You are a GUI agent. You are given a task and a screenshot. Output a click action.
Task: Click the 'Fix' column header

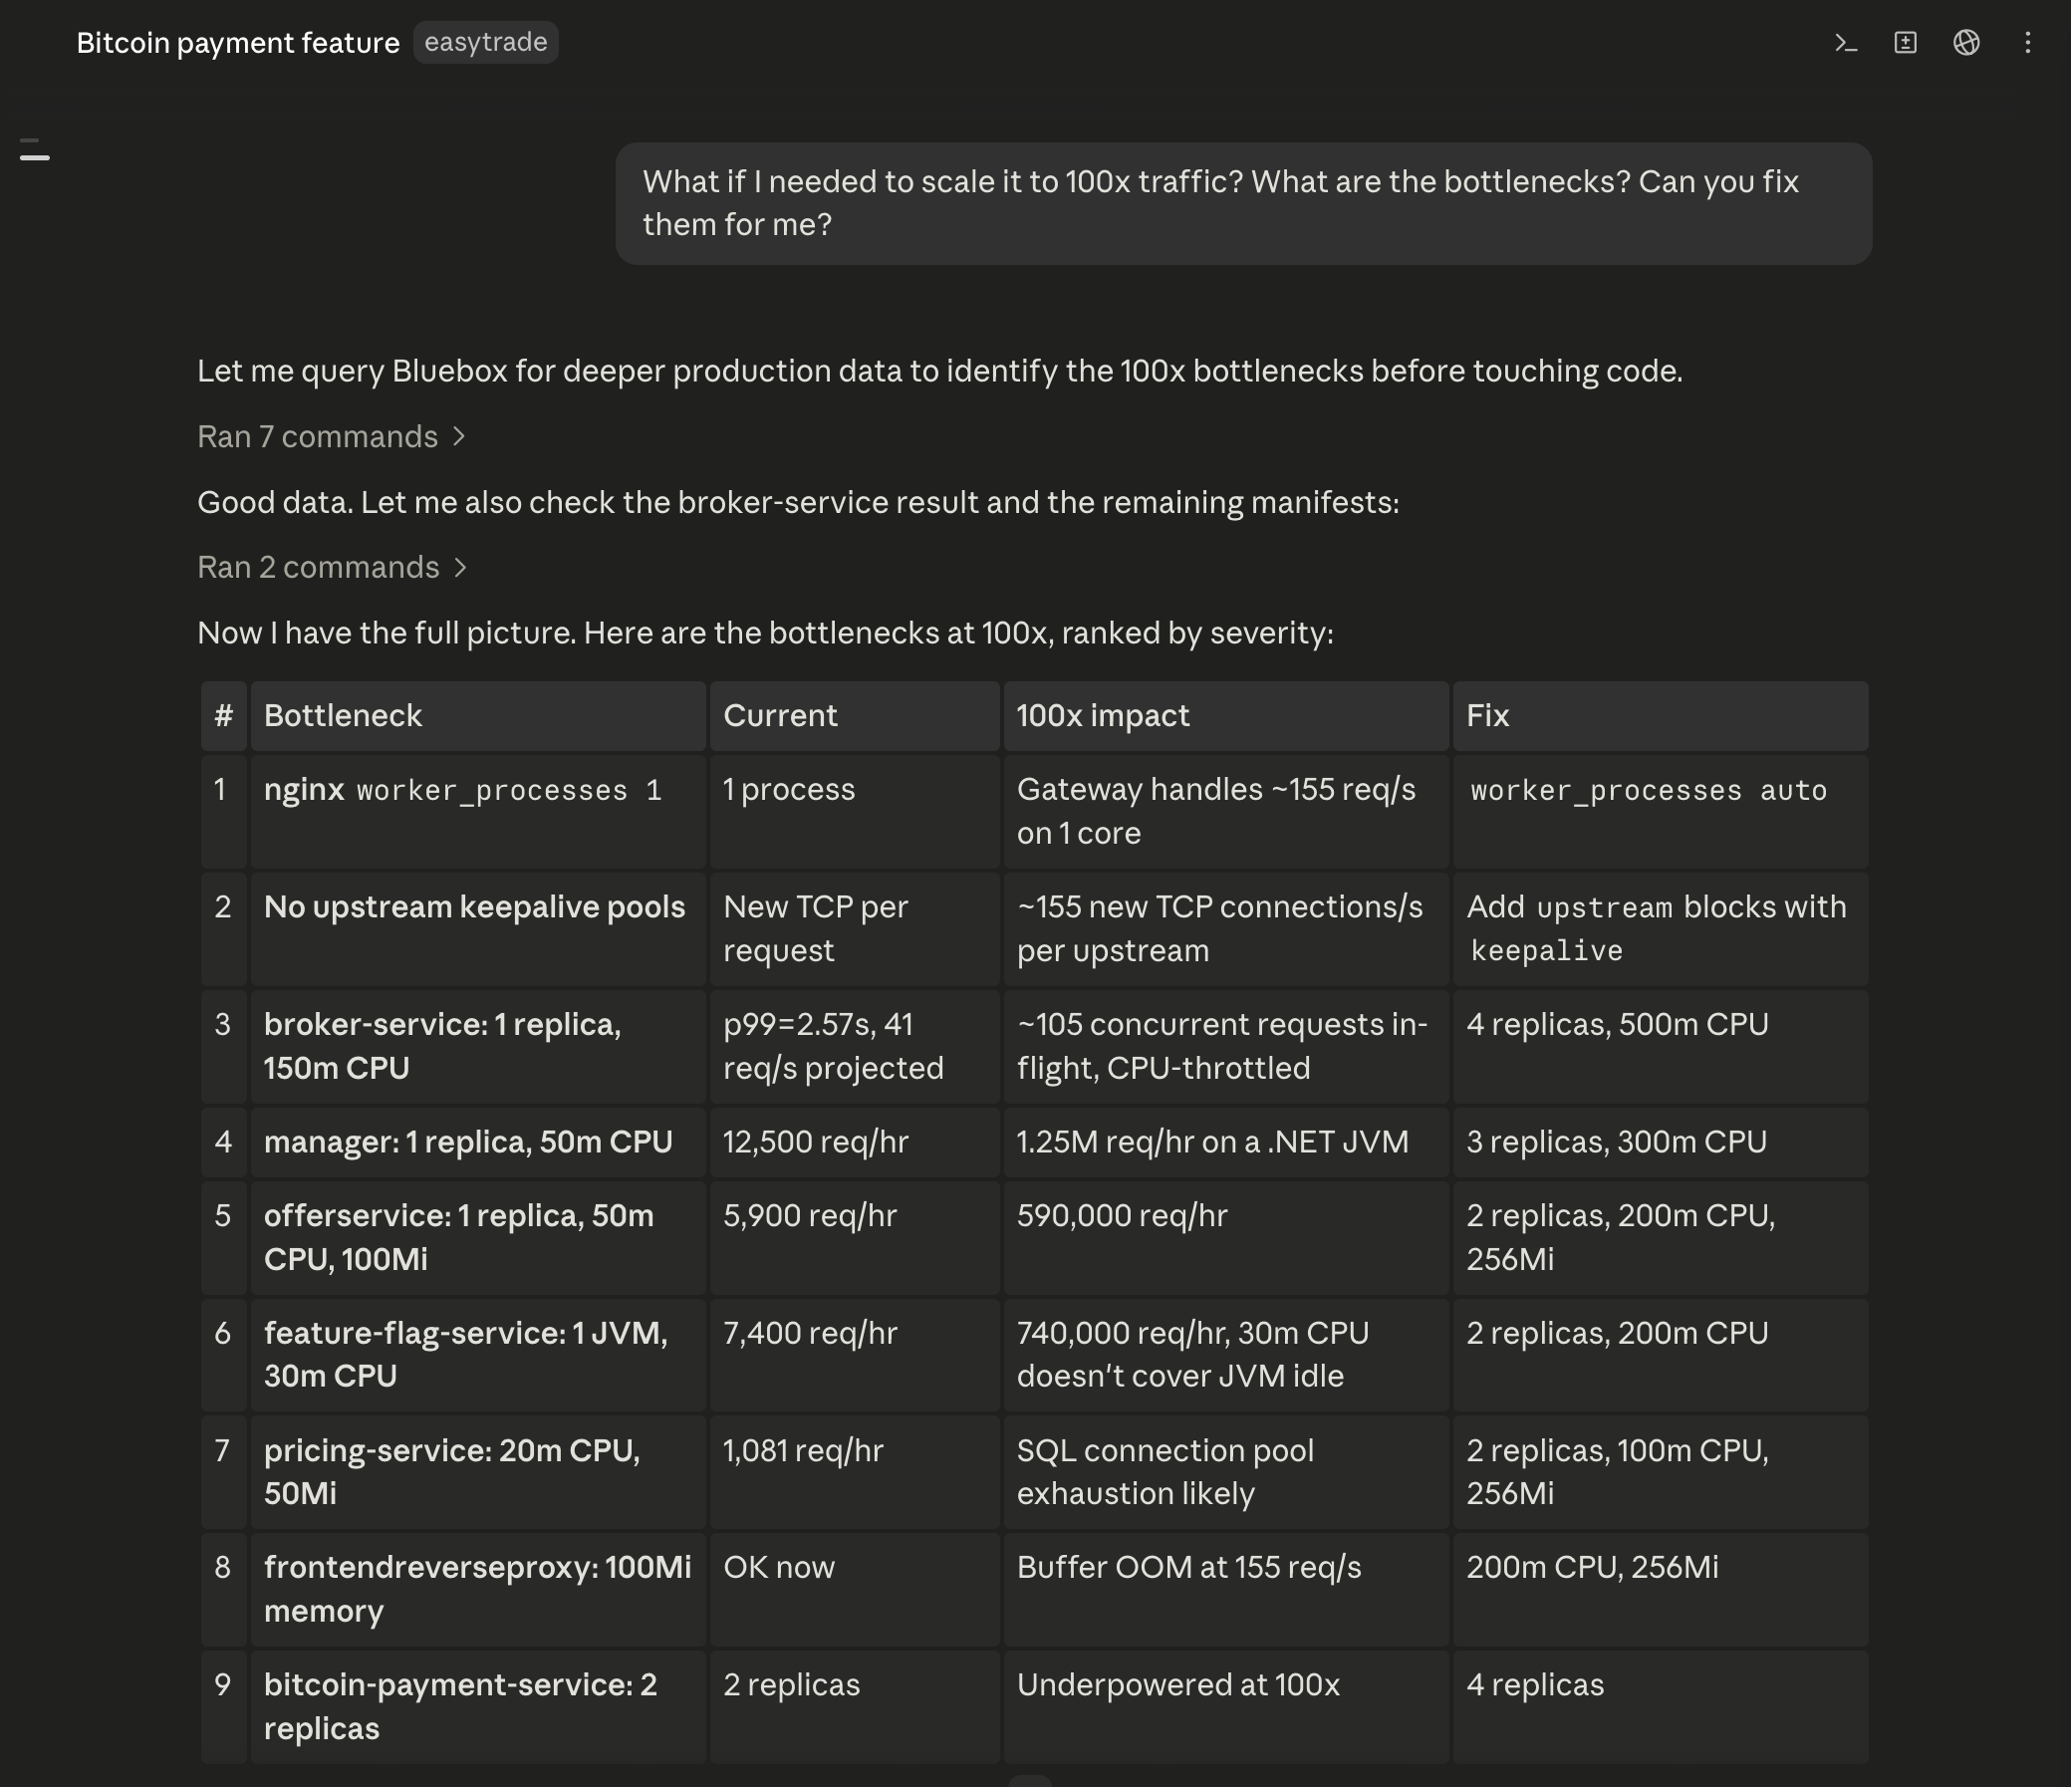point(1661,715)
